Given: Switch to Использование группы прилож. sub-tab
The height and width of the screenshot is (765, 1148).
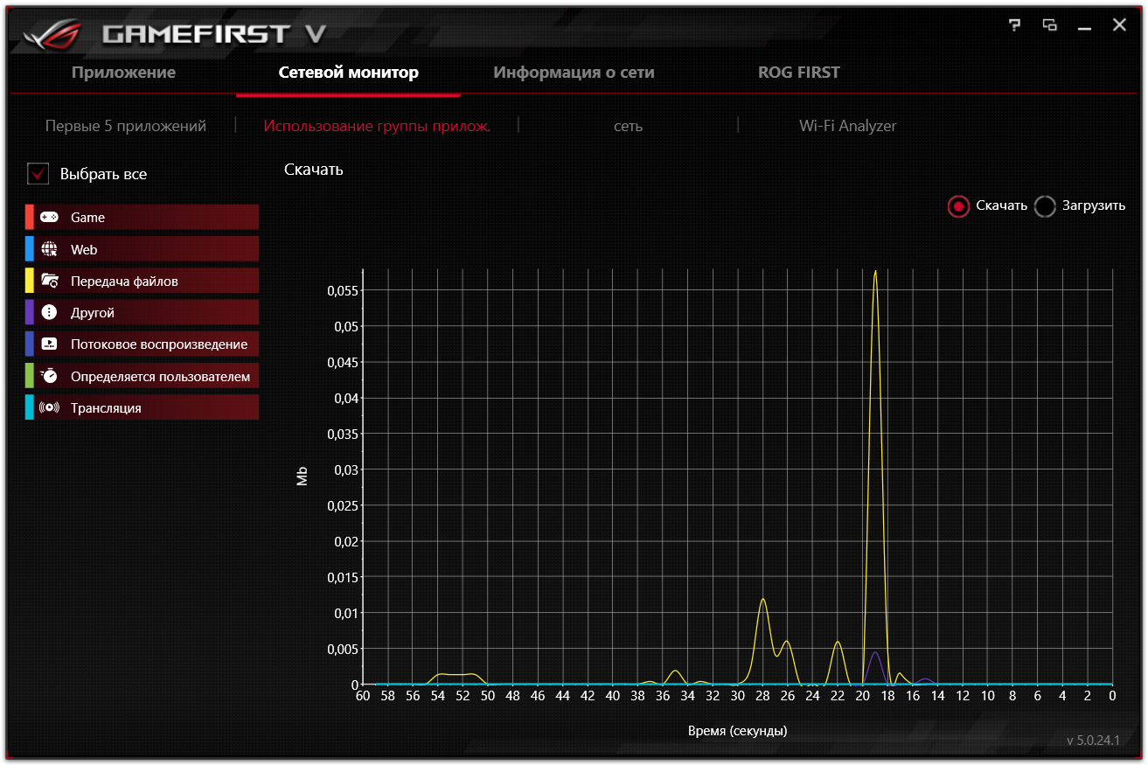Looking at the screenshot, I should (377, 126).
